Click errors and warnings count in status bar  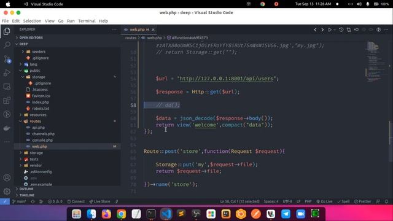click(x=55, y=201)
